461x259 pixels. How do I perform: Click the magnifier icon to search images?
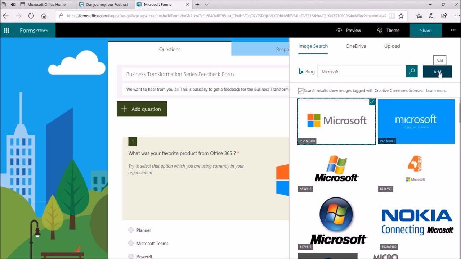(412, 71)
